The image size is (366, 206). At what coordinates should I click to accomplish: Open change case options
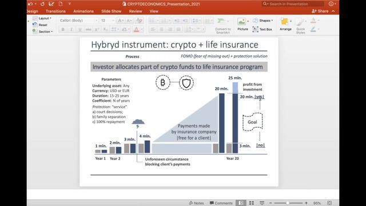point(125,29)
